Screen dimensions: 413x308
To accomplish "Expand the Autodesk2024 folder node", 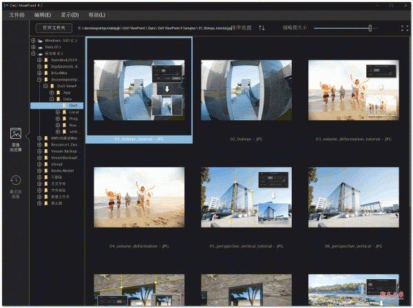I will 39,60.
